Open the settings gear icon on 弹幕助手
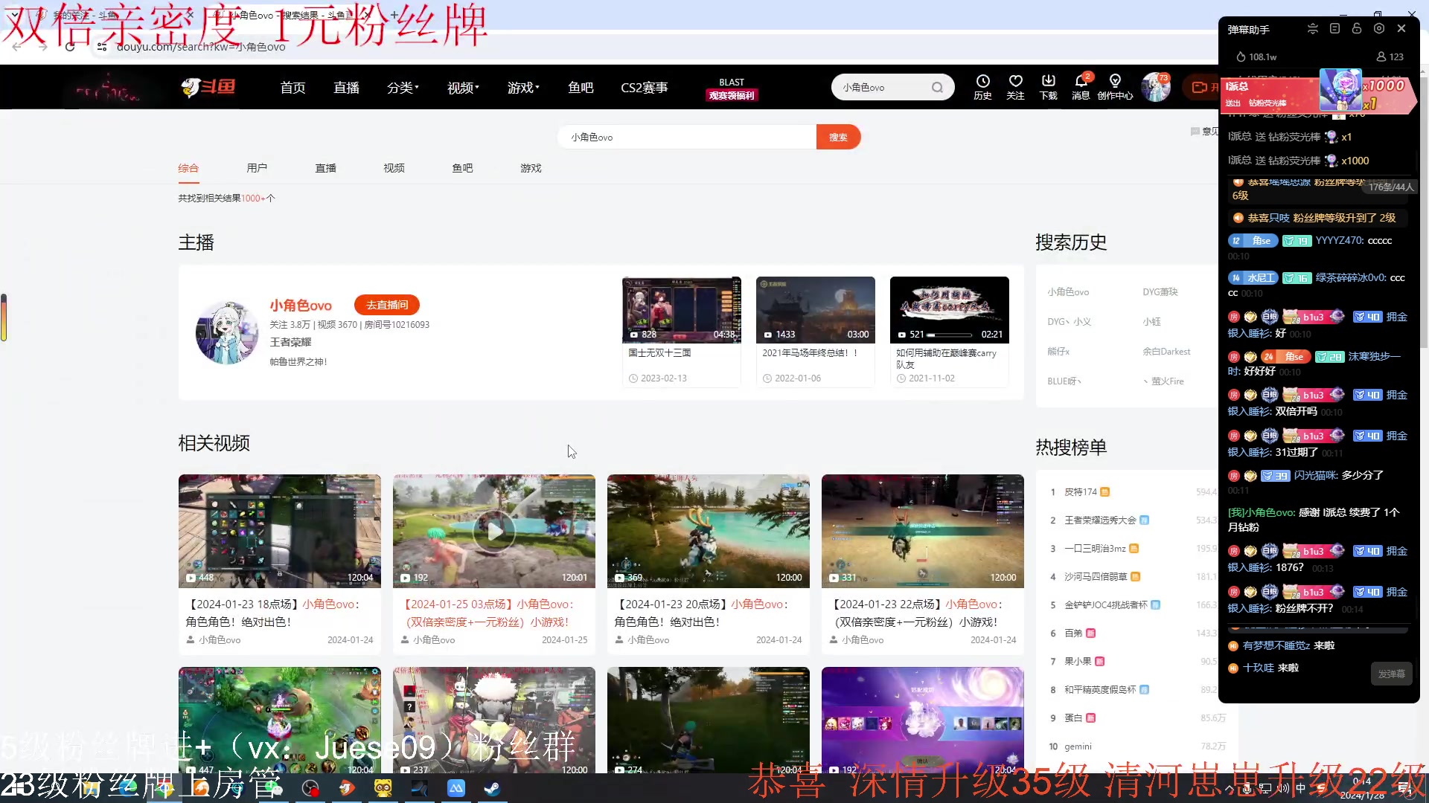Image resolution: width=1429 pixels, height=803 pixels. pyautogui.click(x=1379, y=28)
